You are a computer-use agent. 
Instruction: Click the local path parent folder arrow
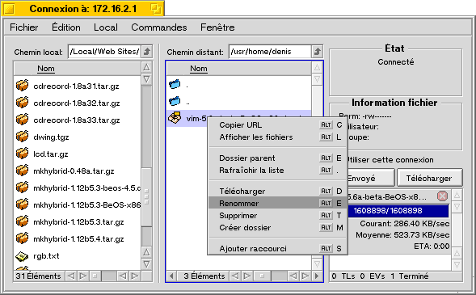[147, 52]
